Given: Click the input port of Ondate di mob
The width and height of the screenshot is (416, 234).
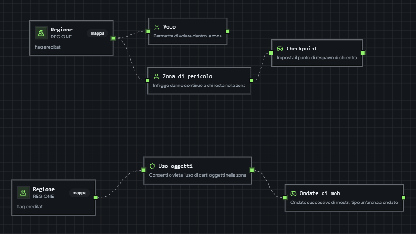Looking at the screenshot, I should [x=285, y=197].
